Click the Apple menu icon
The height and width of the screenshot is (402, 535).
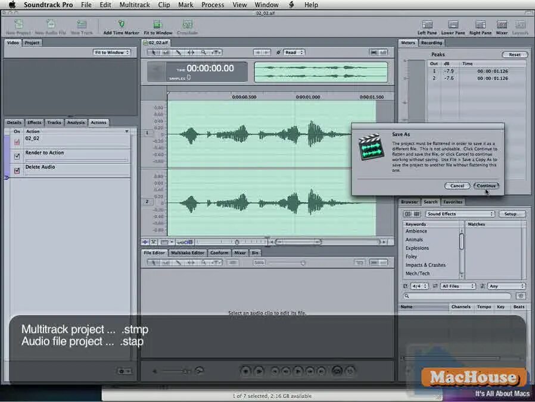pyautogui.click(x=12, y=5)
